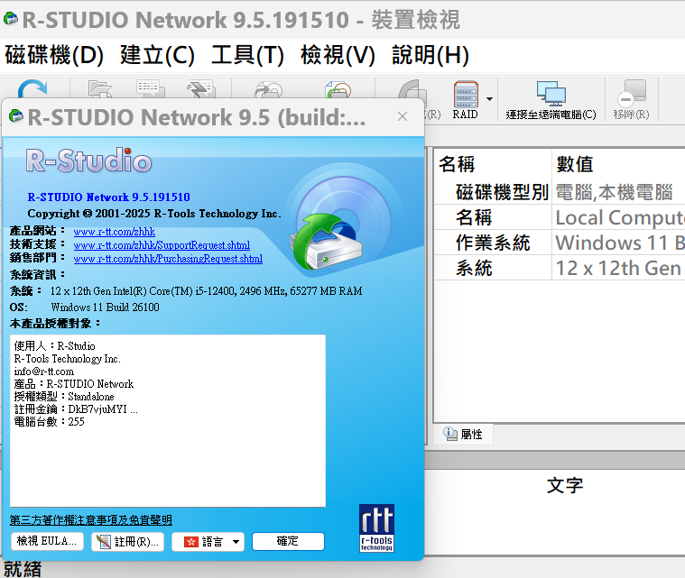The width and height of the screenshot is (685, 578).
Task: Click the blue Refresh arrow toolbar icon
Action: coord(32,88)
